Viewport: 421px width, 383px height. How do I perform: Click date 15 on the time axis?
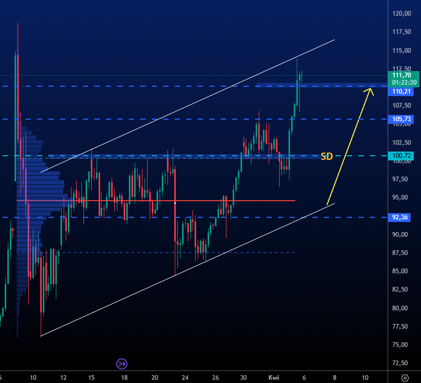(91, 378)
